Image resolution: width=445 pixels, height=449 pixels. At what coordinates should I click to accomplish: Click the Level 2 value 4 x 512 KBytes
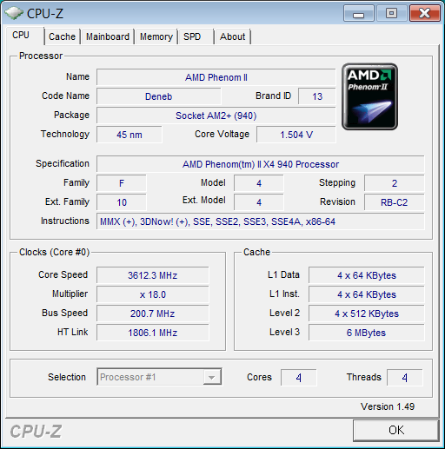[367, 314]
